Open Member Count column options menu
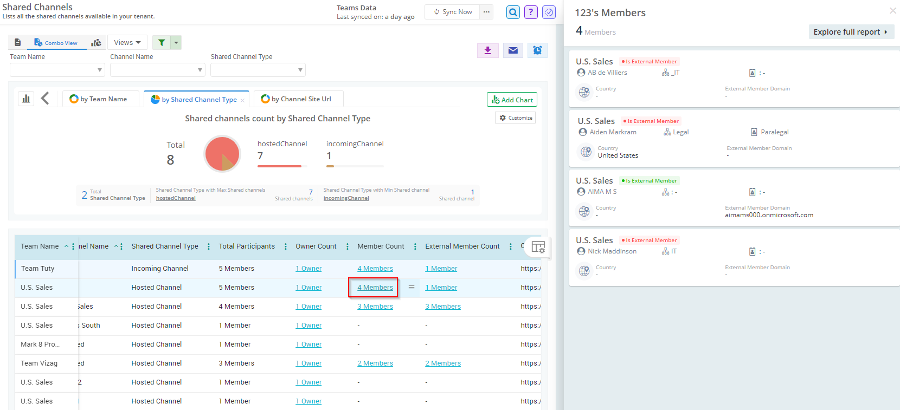This screenshot has height=410, width=900. pyautogui.click(x=415, y=246)
